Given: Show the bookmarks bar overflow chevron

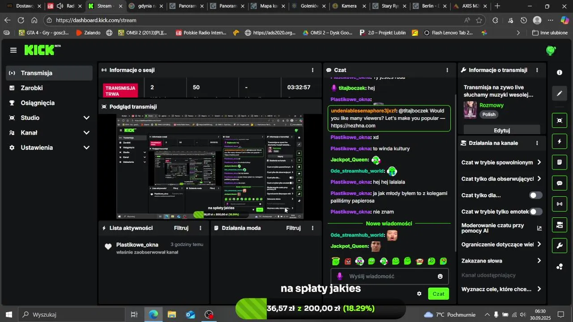Looking at the screenshot, I should coord(518,33).
